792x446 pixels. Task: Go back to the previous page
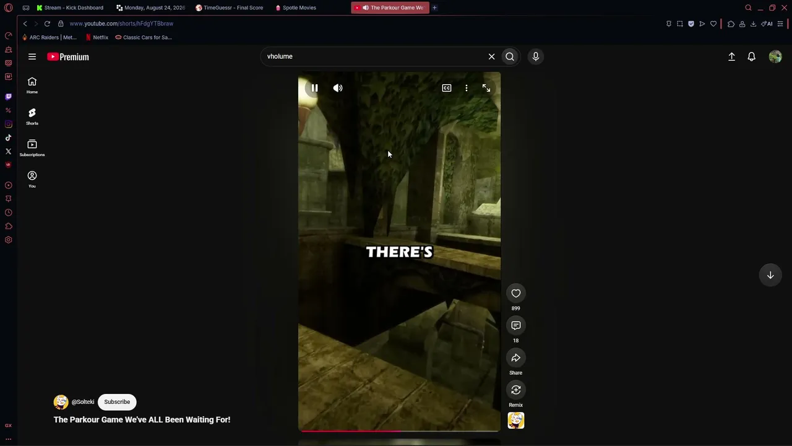point(25,24)
